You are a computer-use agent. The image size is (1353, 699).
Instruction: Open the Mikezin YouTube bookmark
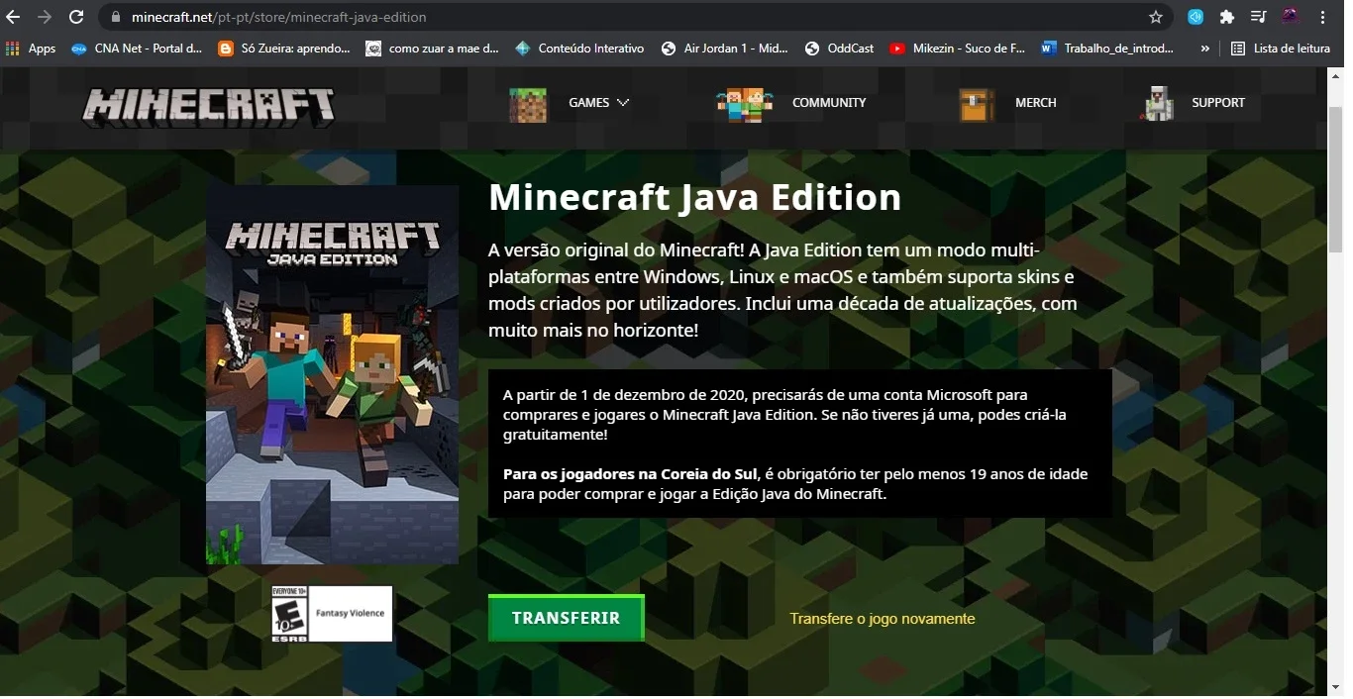957,48
